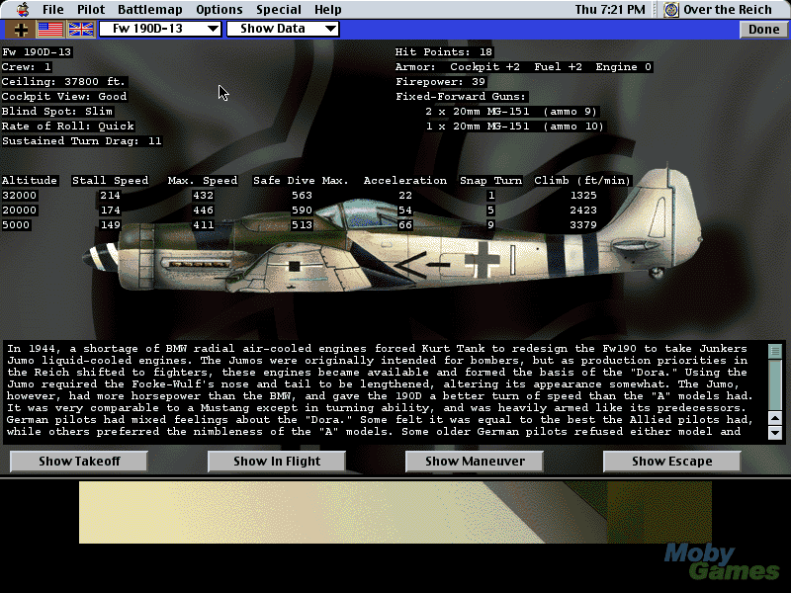Click the 20000 altitude row value
The width and height of the screenshot is (791, 593).
19,211
